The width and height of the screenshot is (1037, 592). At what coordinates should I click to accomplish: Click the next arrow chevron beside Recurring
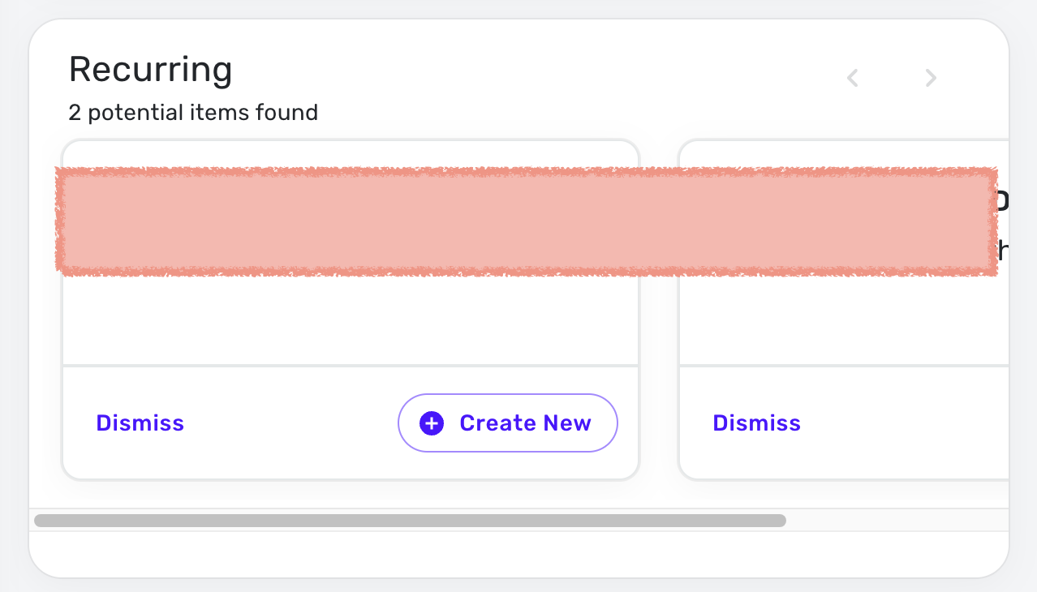pos(931,78)
